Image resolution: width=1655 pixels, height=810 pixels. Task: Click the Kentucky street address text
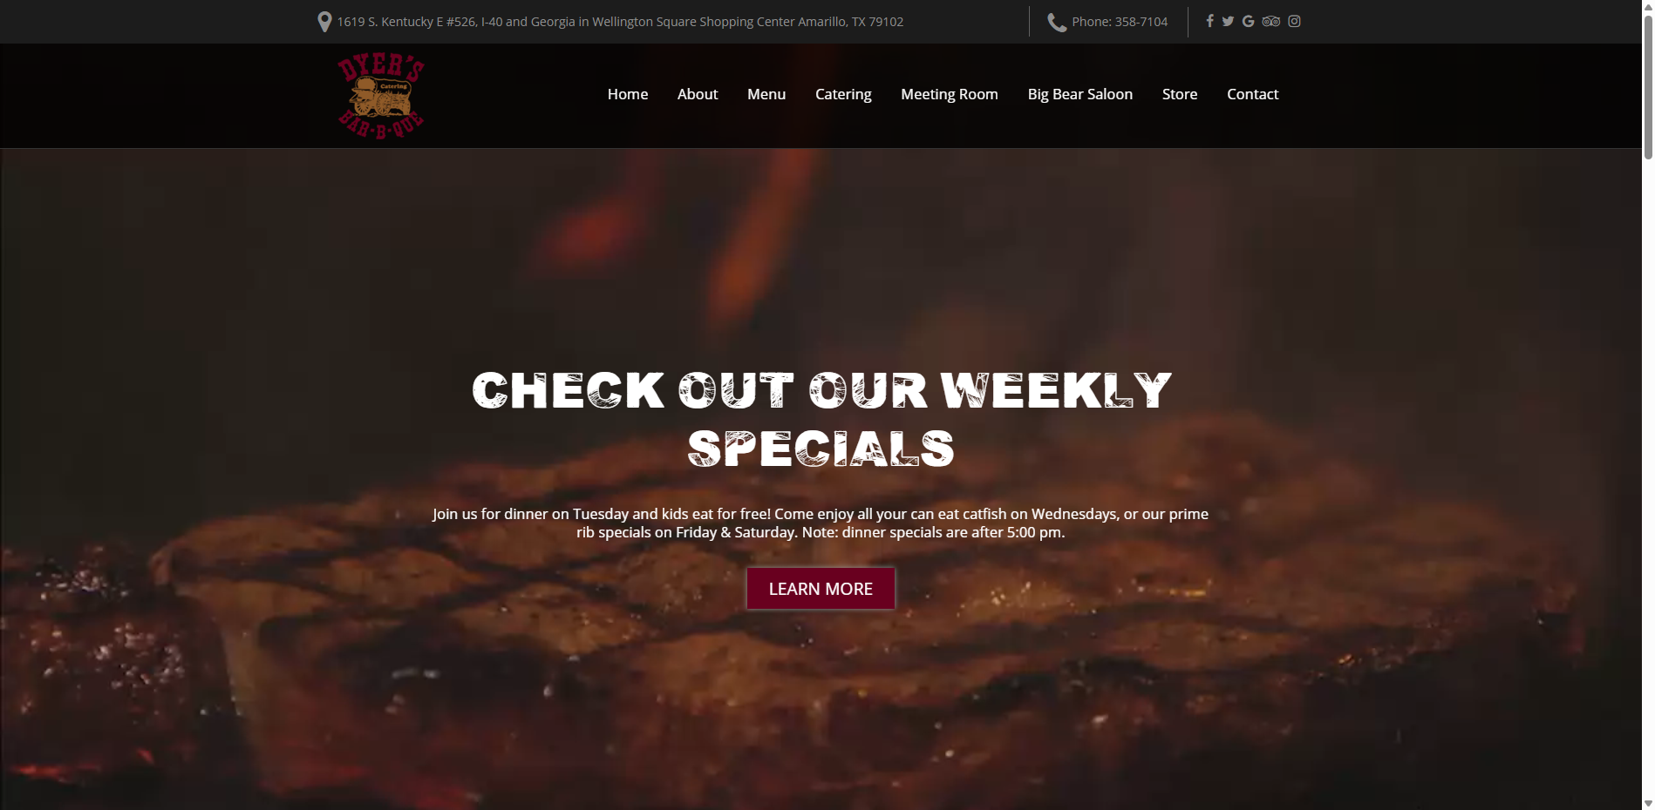click(620, 22)
